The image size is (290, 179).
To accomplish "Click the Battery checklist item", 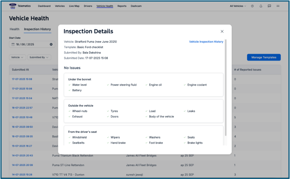I will (75, 90).
